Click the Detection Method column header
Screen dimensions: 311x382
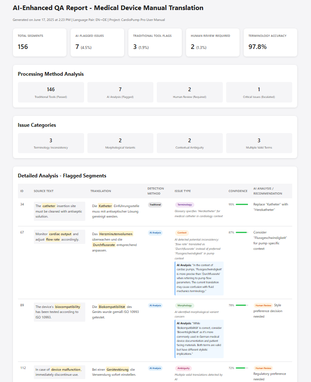coord(155,191)
